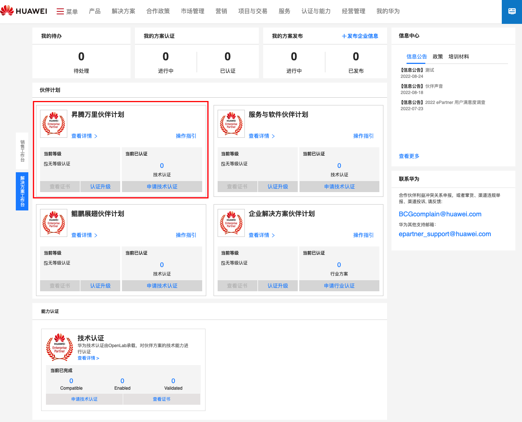Viewport: 522px width, 422px height.
Task: Click 已发布 count in 我的方案发布
Action: tap(356, 57)
